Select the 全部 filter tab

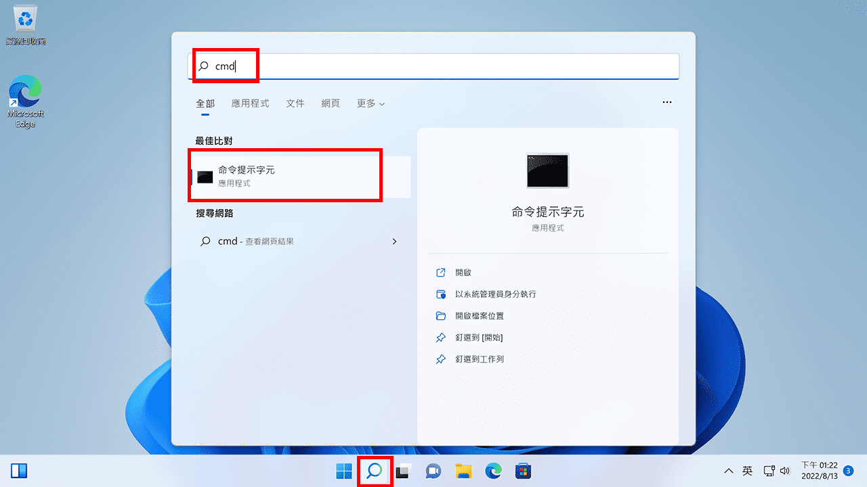coord(205,103)
